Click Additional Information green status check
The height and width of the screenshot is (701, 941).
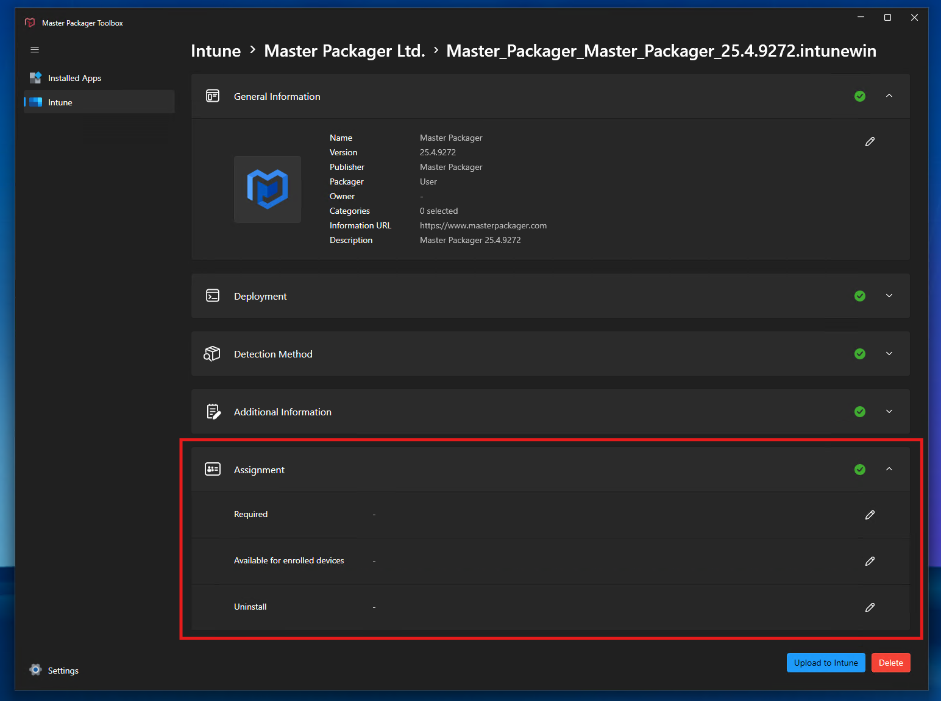860,412
